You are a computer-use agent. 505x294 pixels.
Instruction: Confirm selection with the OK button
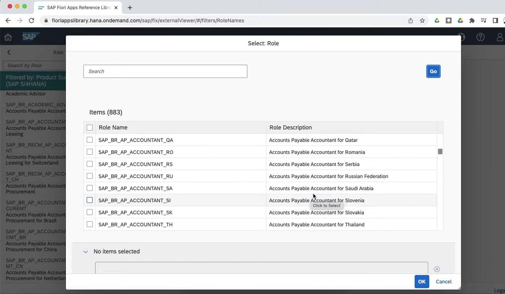[422, 281]
